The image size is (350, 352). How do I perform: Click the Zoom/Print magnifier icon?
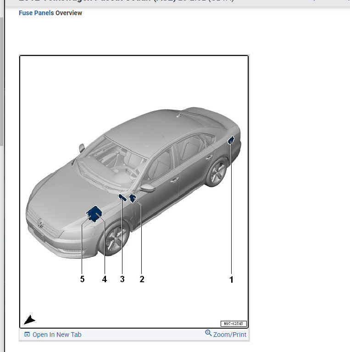pyautogui.click(x=208, y=333)
